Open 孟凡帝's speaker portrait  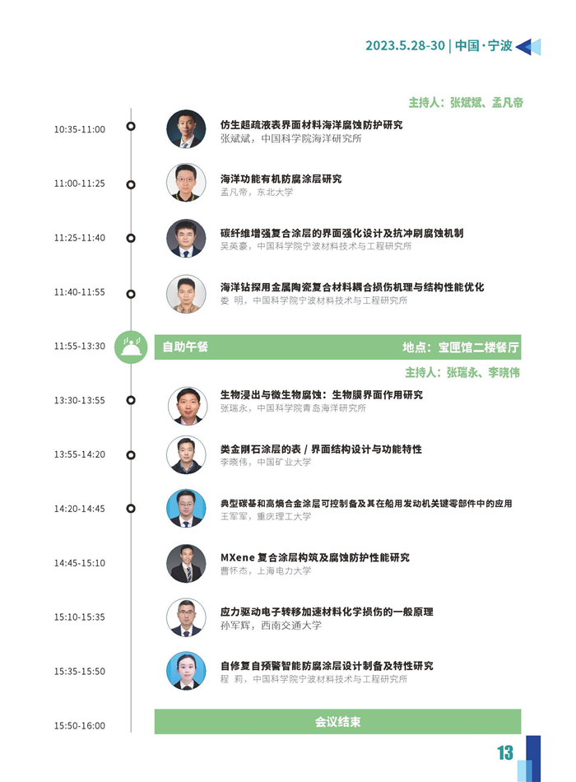186,183
